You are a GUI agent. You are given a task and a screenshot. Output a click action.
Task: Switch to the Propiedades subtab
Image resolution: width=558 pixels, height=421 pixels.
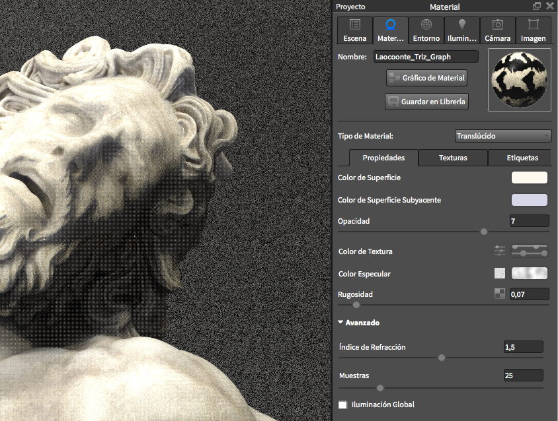coord(383,158)
